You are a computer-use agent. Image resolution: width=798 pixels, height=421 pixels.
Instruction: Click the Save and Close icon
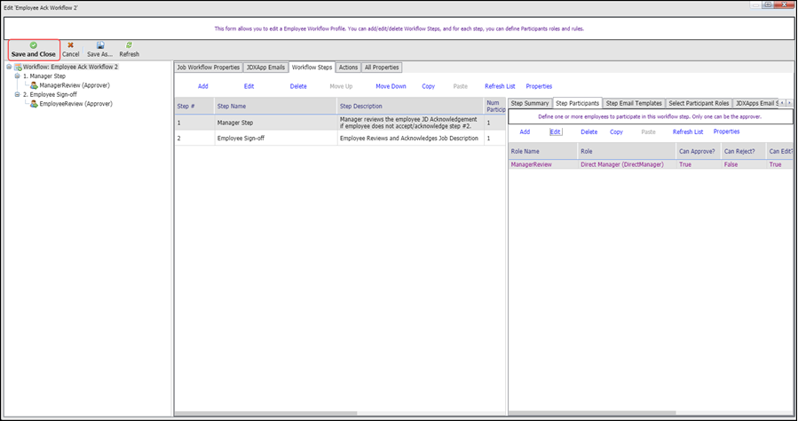[x=33, y=44]
